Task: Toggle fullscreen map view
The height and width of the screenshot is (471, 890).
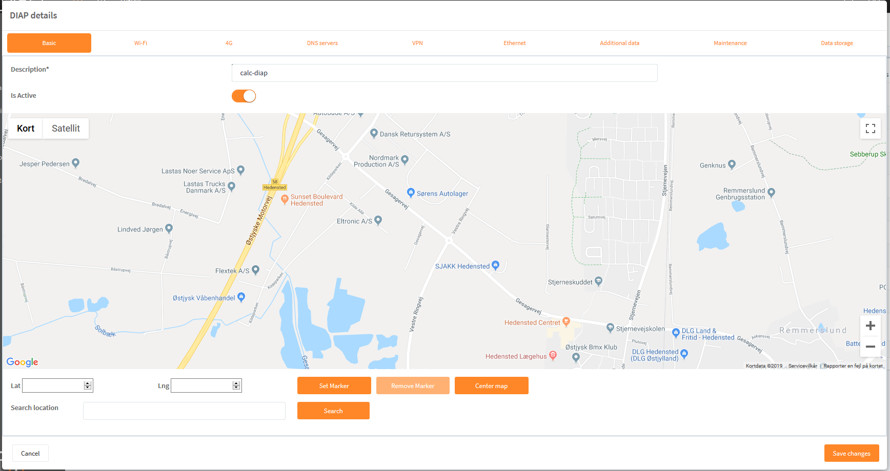Action: click(871, 129)
